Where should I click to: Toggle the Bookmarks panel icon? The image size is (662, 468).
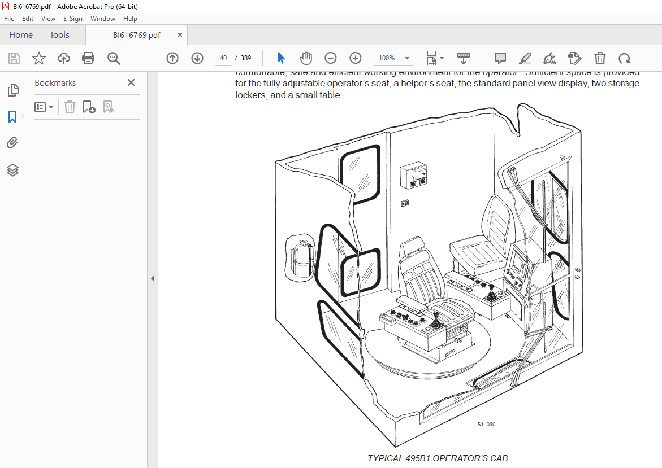(12, 117)
